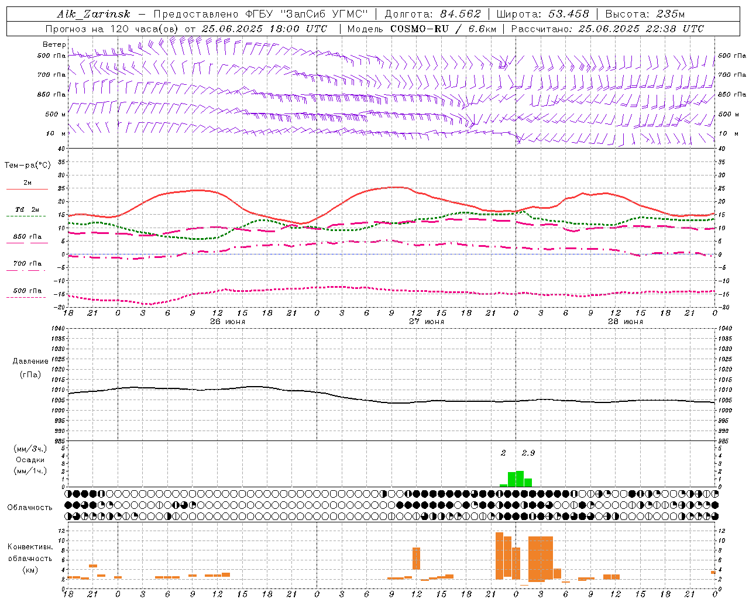This screenshot has width=749, height=599.
Task: Click the orange convective bar at 12h on 27 июня
Action: 417,558
